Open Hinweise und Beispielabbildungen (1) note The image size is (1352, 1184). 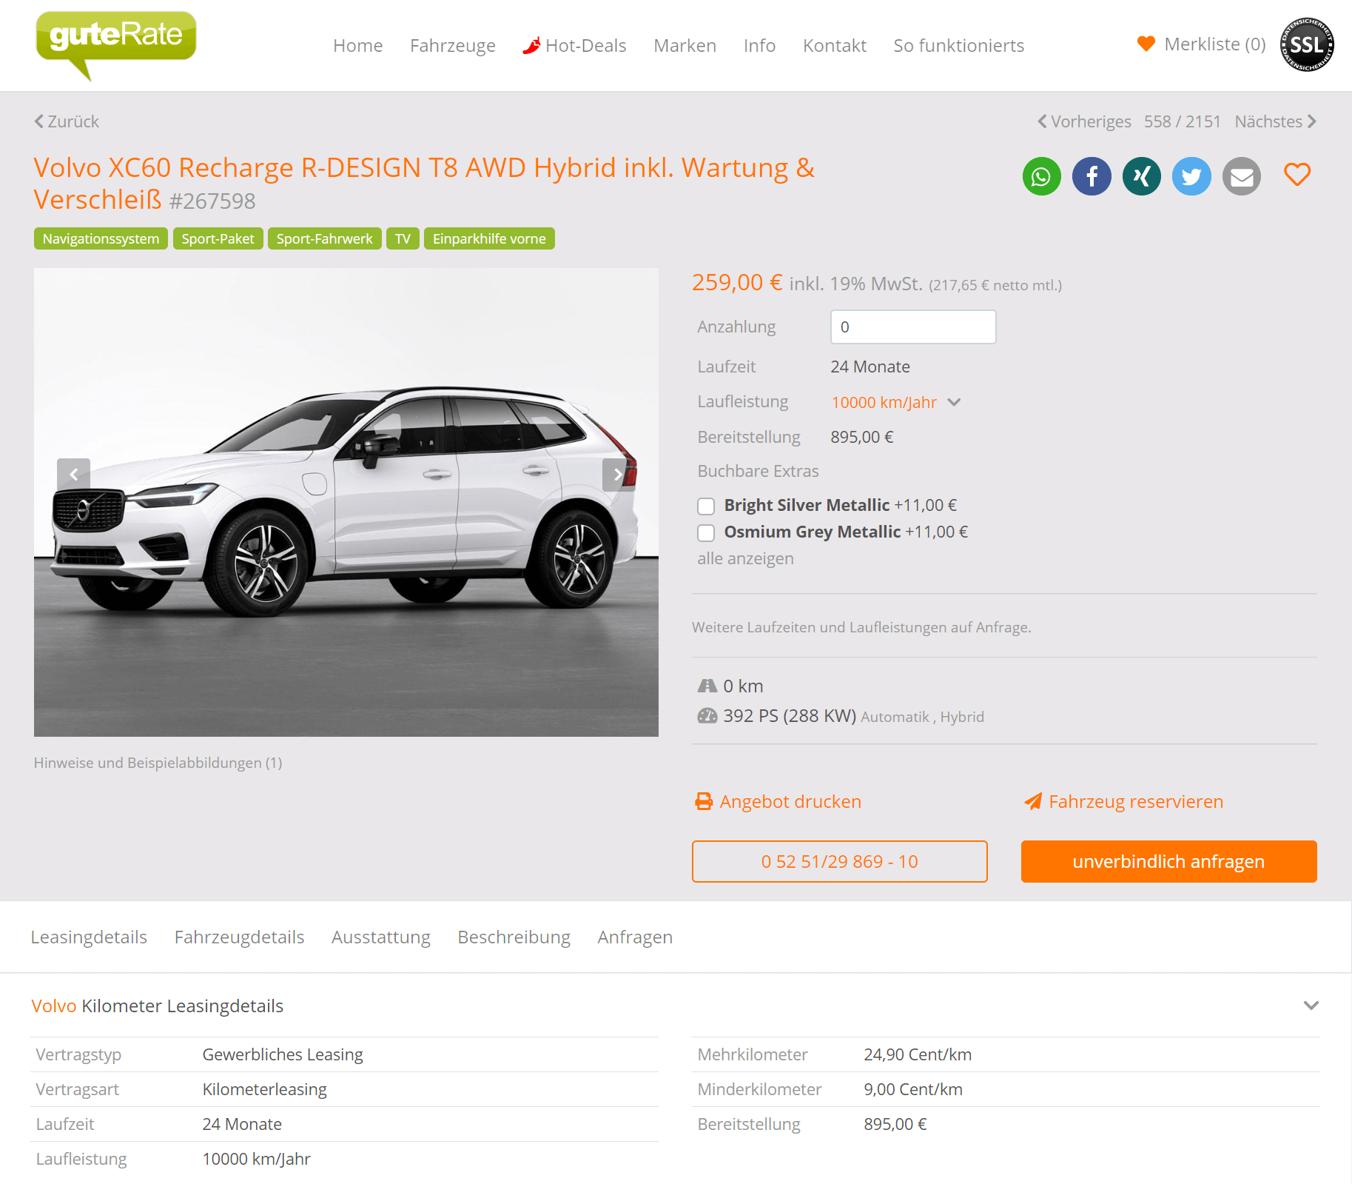[x=158, y=763]
